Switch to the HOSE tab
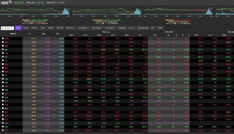 pos(26,28)
